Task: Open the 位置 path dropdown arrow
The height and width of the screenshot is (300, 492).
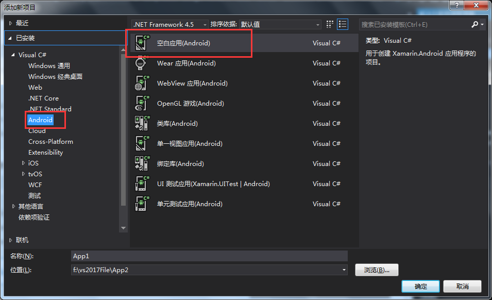Action: point(344,270)
